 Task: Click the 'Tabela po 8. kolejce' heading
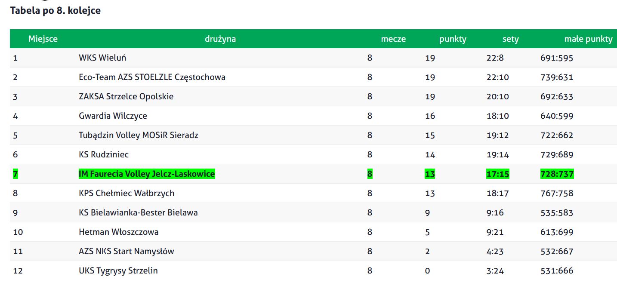click(x=55, y=11)
